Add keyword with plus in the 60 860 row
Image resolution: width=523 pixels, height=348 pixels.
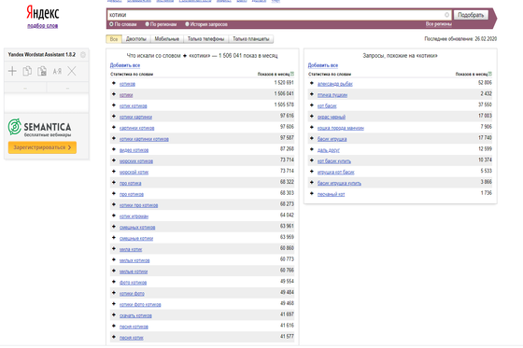click(x=114, y=249)
